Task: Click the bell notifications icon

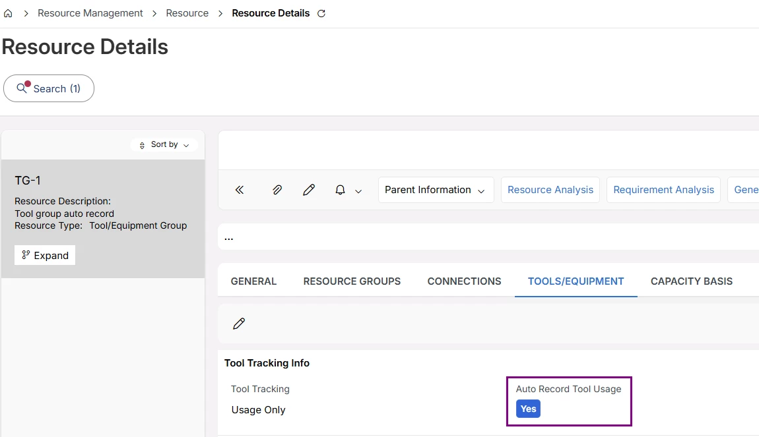Action: point(340,190)
